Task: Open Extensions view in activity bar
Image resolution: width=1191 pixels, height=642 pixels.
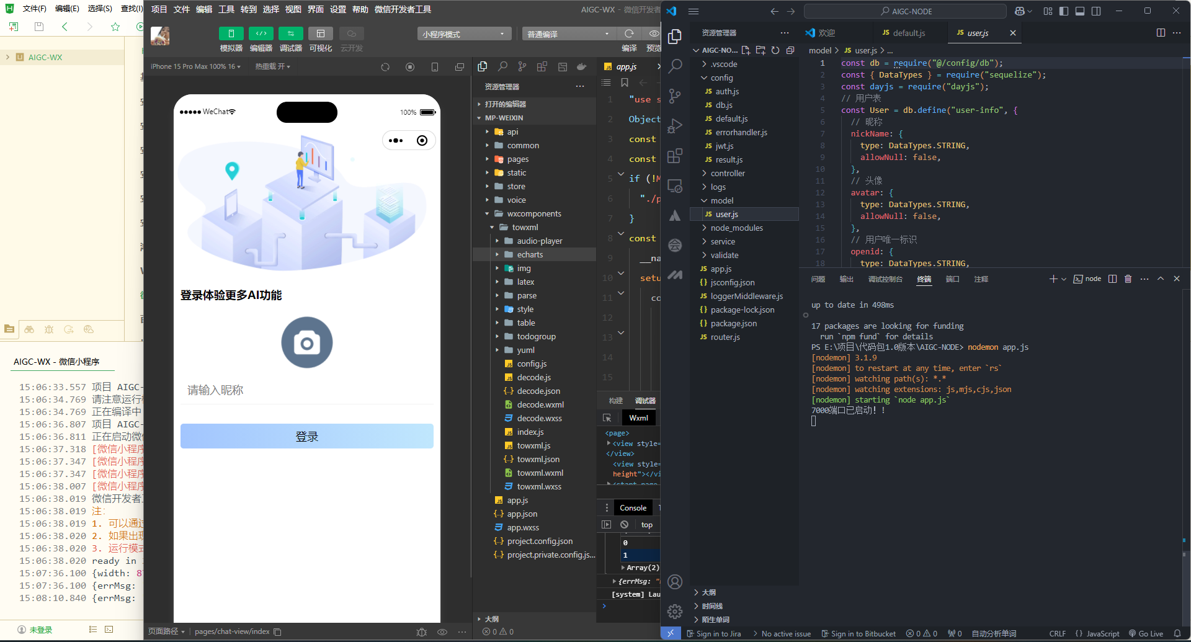Action: [675, 156]
